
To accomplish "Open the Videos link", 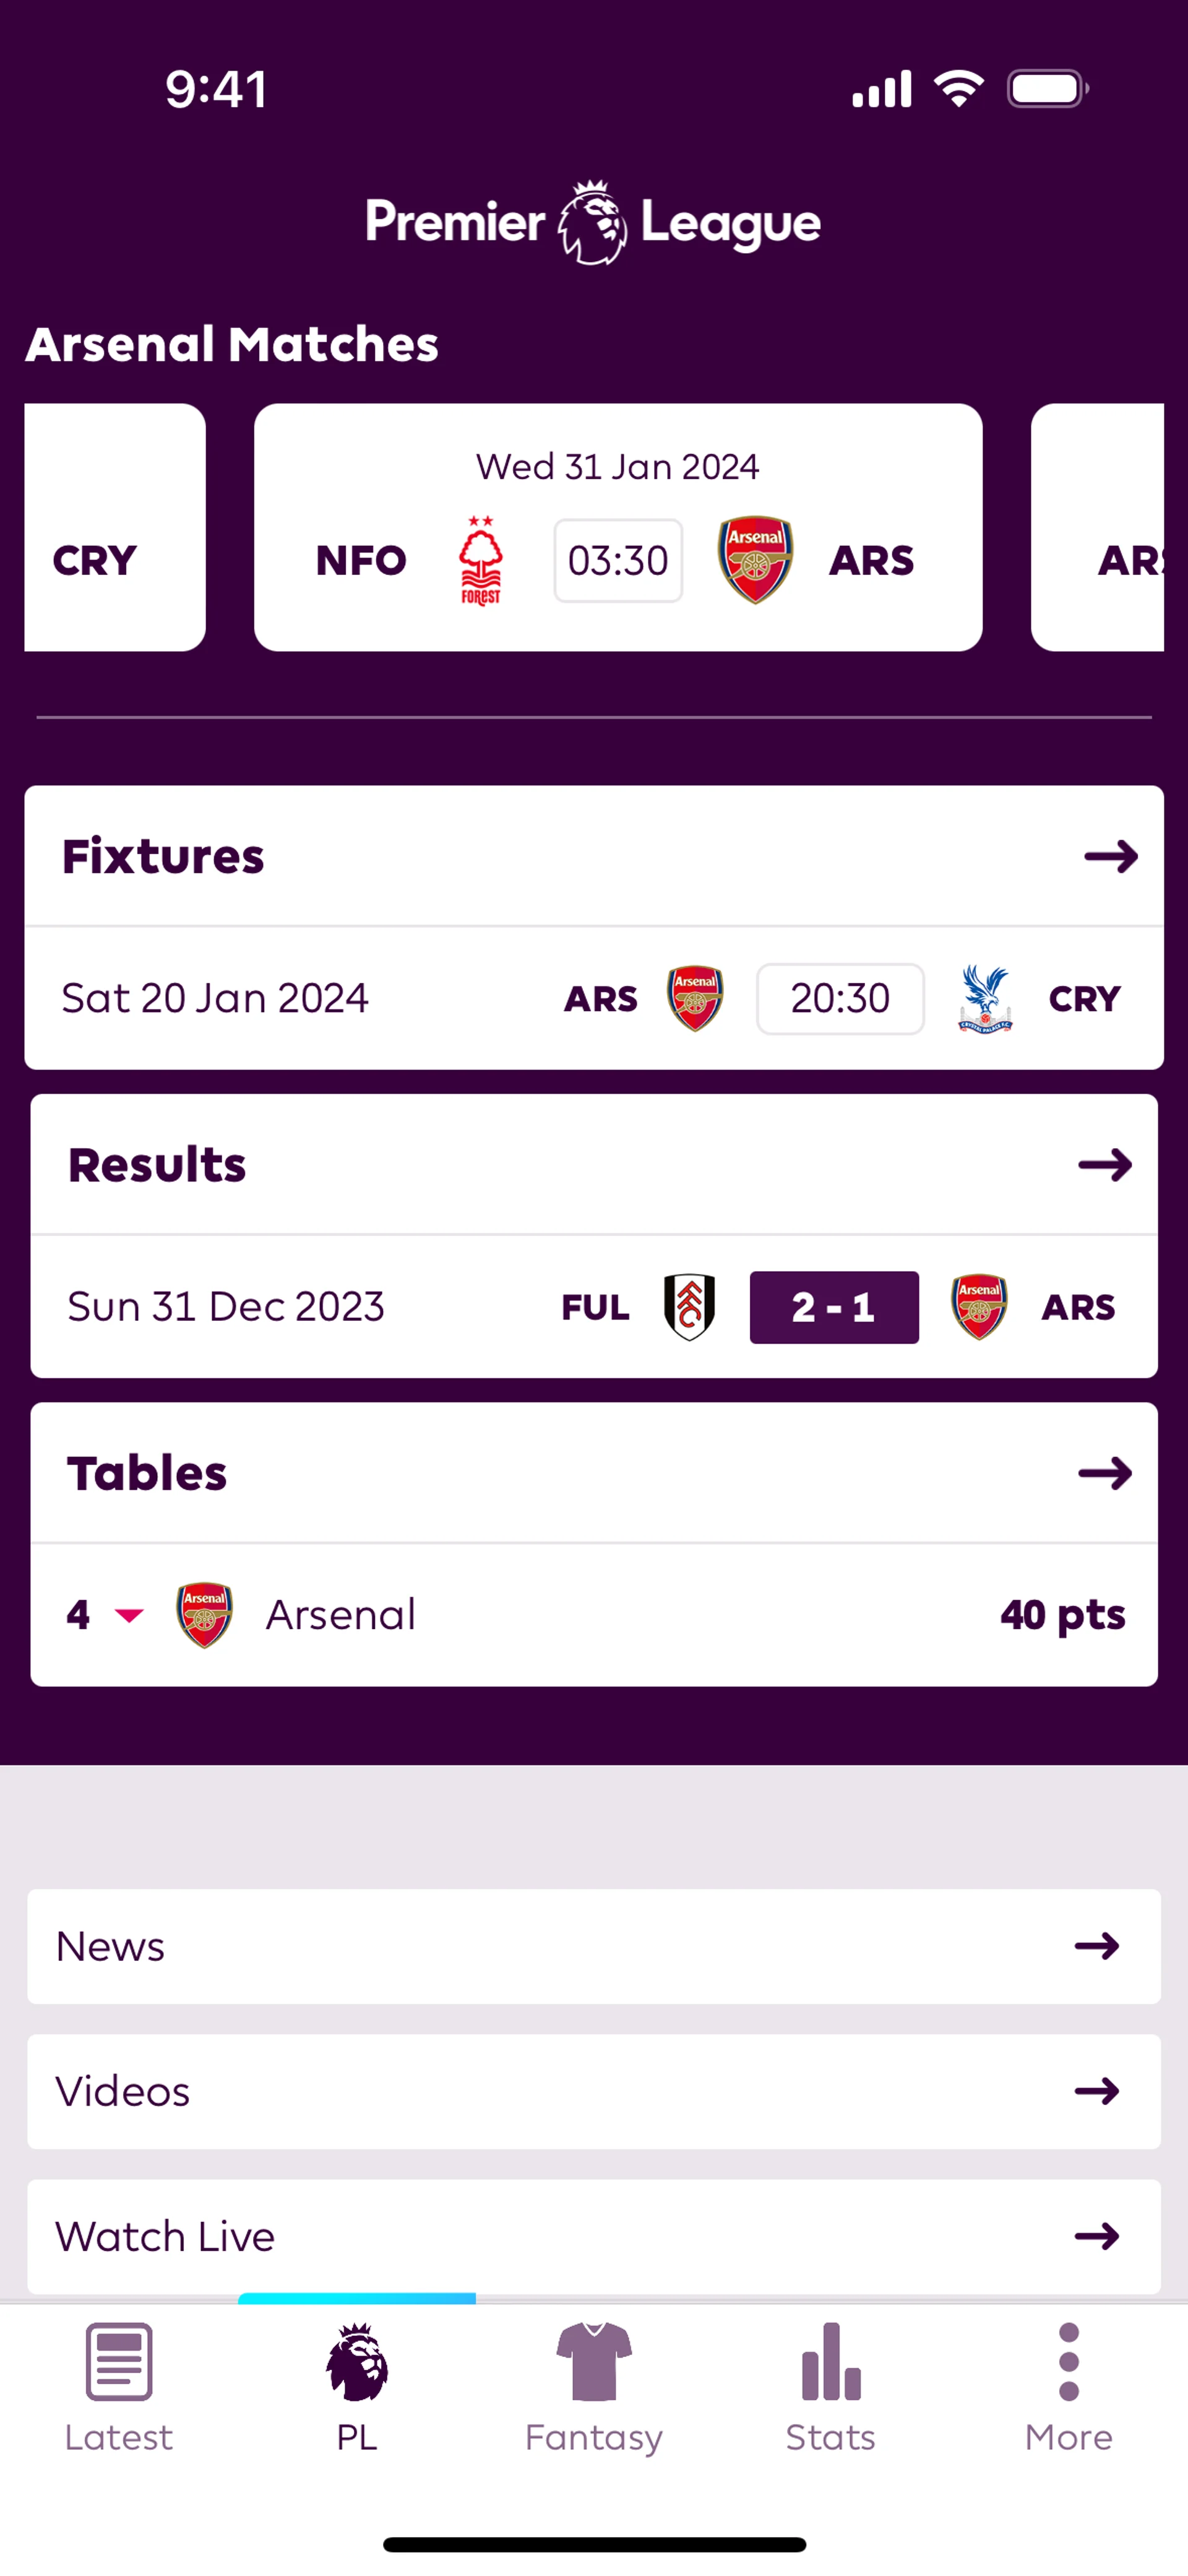I will (x=594, y=2091).
